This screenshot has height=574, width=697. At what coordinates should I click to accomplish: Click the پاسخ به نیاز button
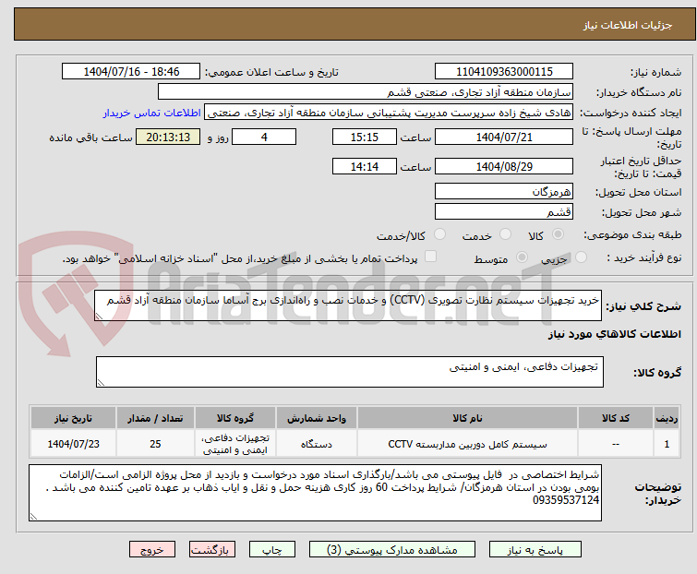(x=535, y=550)
